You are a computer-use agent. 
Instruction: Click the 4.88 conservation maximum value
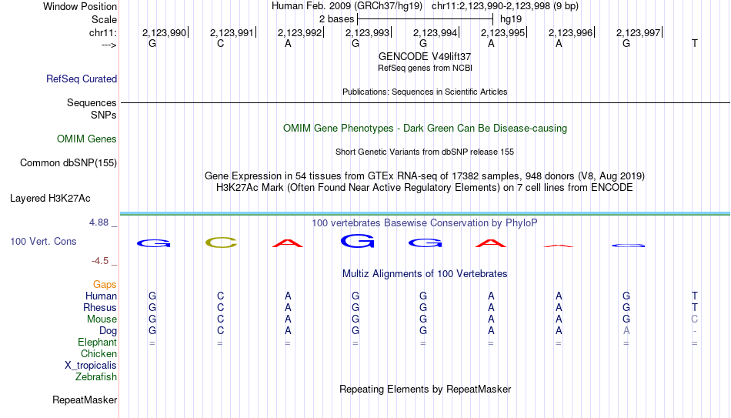tap(99, 222)
